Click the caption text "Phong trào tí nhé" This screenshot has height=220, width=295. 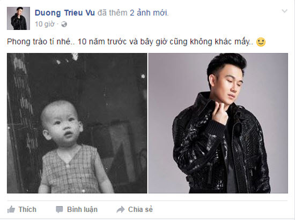(x=39, y=42)
